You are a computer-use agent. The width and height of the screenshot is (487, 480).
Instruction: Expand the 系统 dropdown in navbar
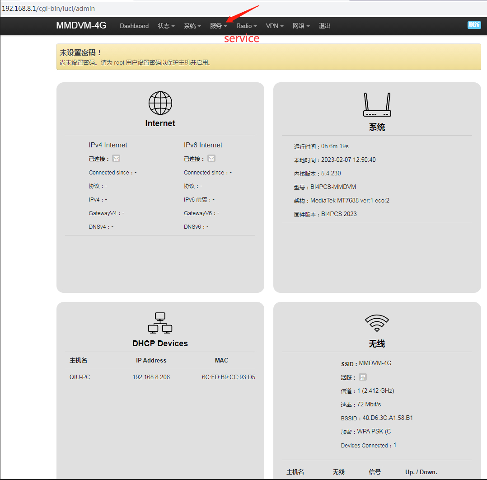coord(192,26)
